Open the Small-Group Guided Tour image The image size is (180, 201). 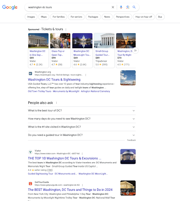104,41
